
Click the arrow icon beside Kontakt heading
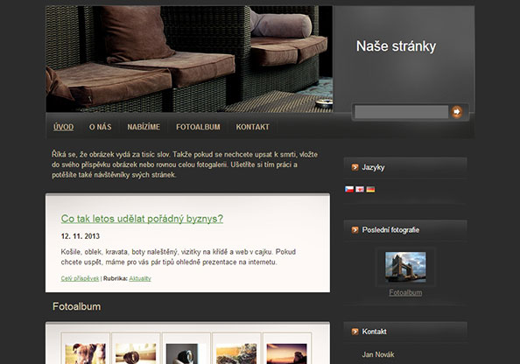pyautogui.click(x=355, y=332)
